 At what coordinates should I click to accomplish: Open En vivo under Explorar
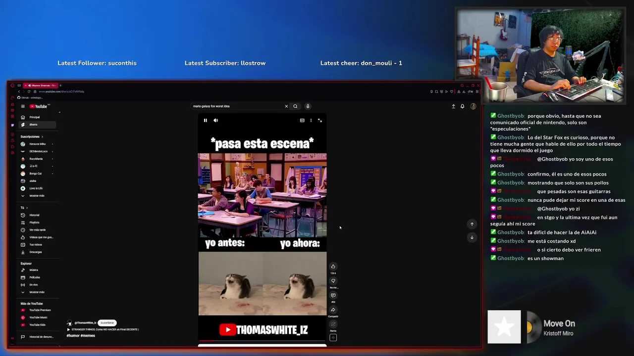[38, 285]
